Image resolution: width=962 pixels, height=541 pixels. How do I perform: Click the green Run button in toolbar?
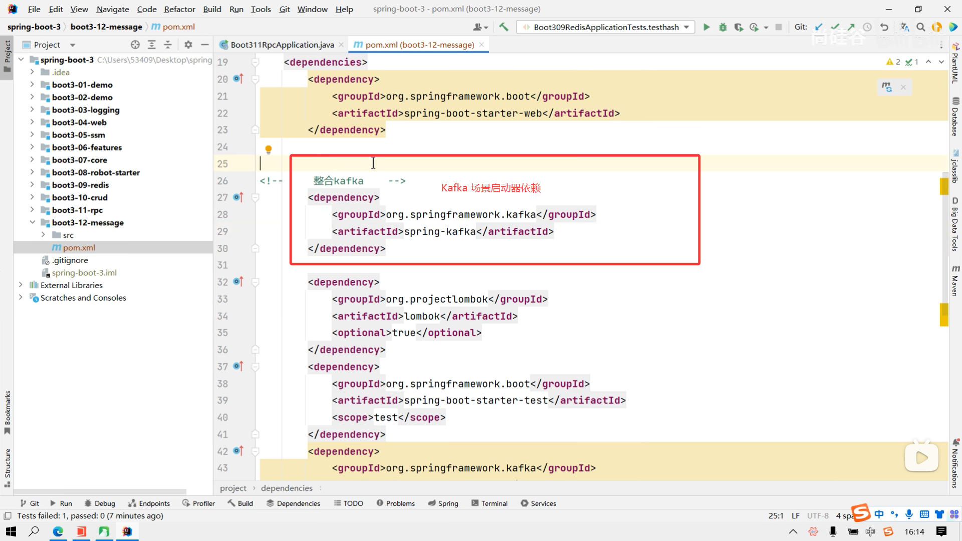click(706, 27)
